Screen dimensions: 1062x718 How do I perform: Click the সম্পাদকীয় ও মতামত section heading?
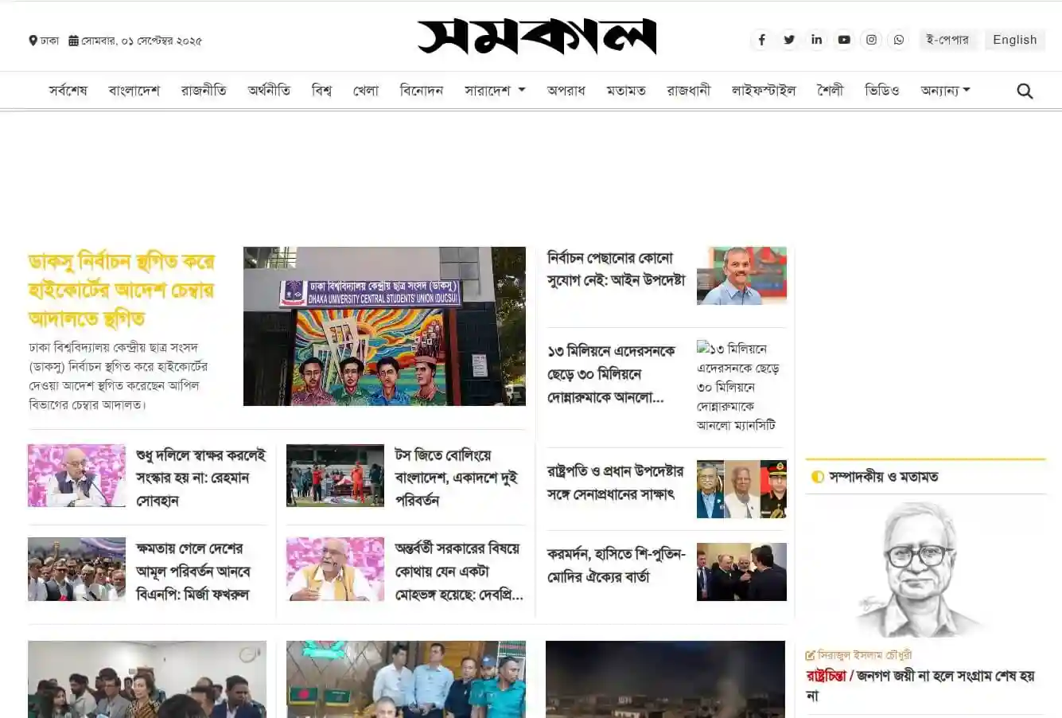(883, 477)
